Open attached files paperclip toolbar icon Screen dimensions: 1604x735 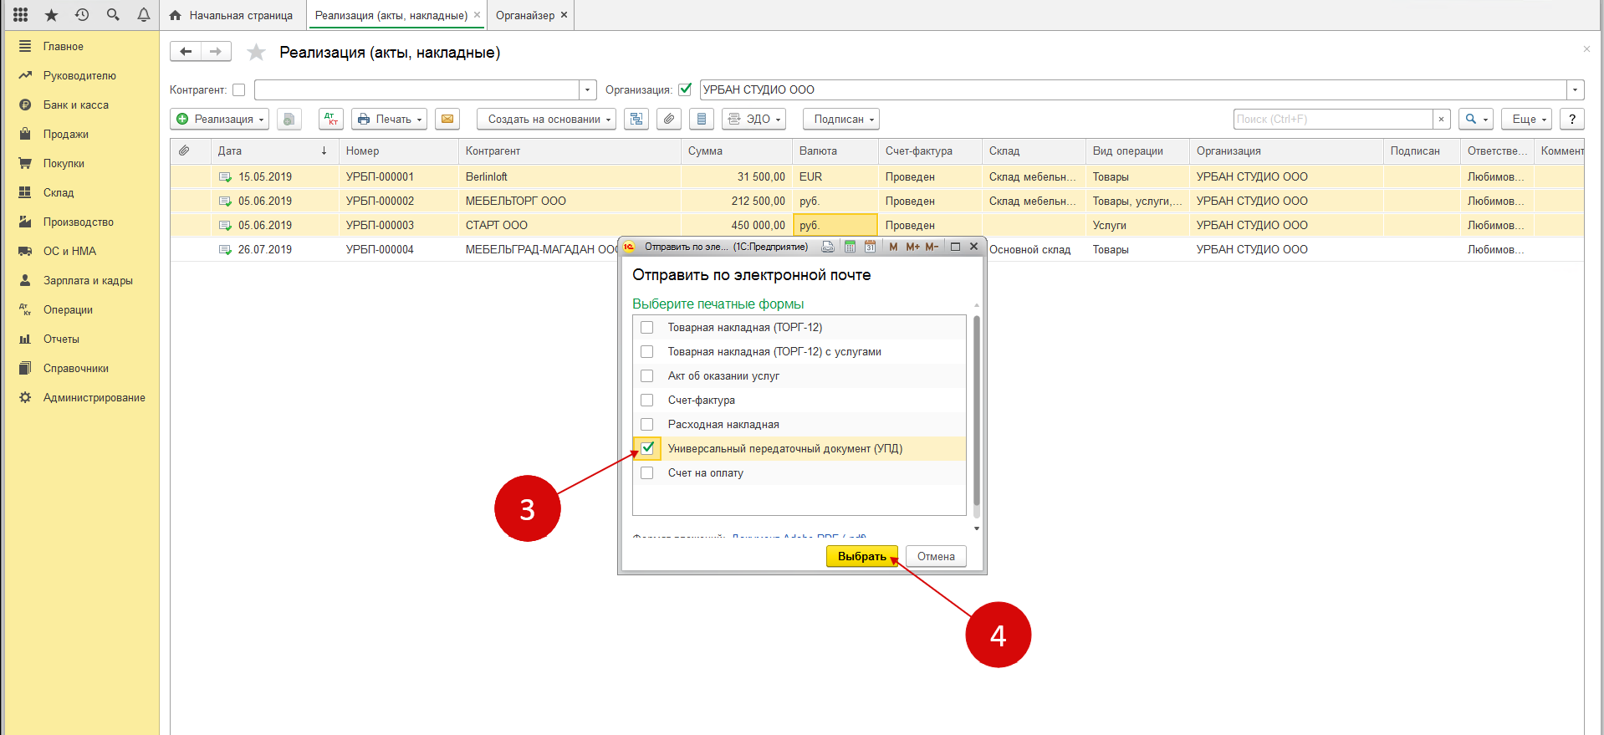pyautogui.click(x=669, y=119)
